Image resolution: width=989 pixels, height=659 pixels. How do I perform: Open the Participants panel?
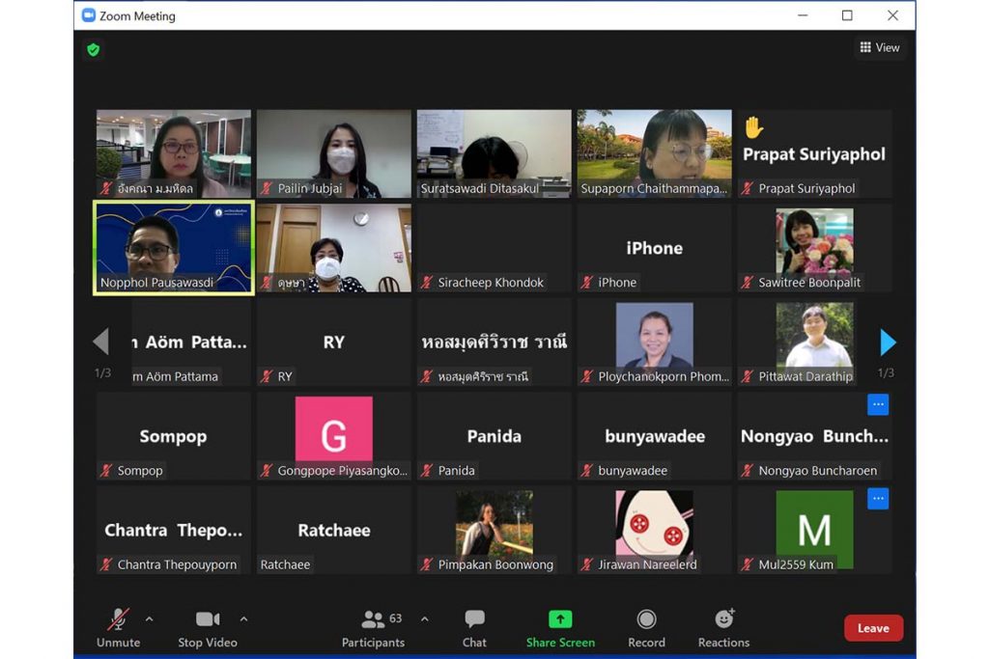click(373, 628)
